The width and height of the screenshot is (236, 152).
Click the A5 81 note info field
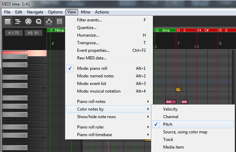coord(33,33)
